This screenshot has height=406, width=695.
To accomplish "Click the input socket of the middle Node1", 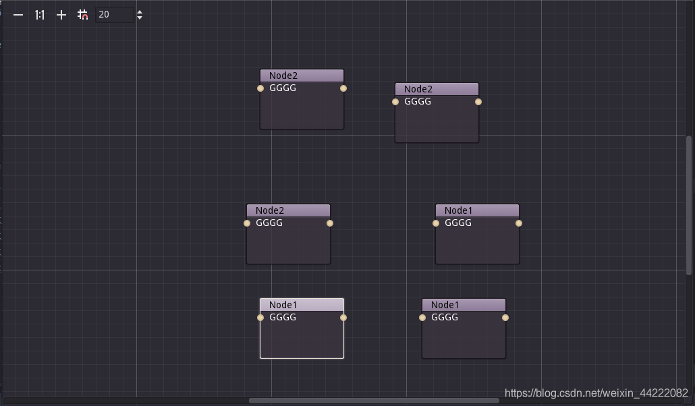I will pos(436,223).
